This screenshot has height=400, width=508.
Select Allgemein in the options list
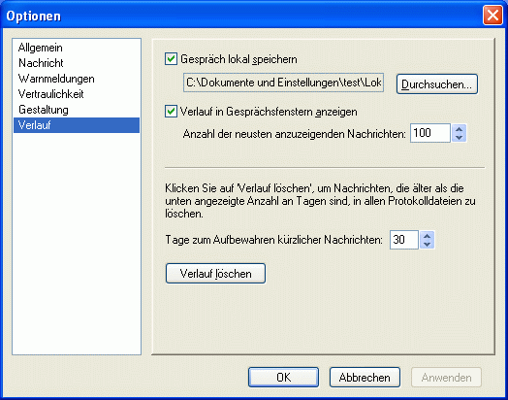tap(77, 48)
